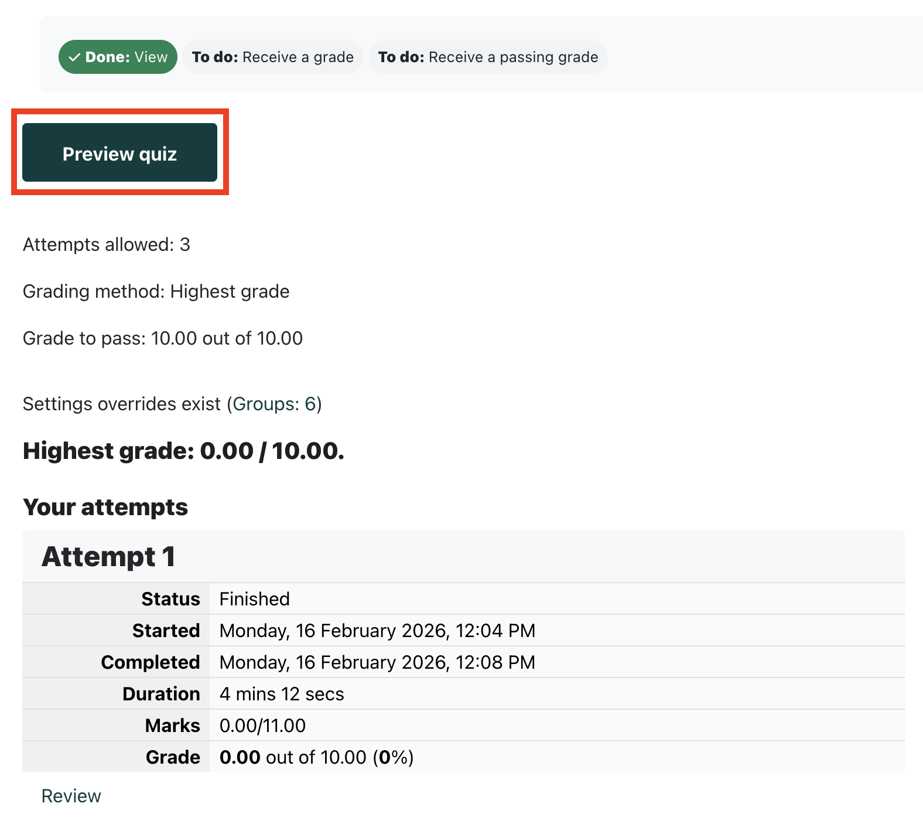Open the Groups: 6 overrides link
Screen dimensions: 923x817
pos(274,404)
